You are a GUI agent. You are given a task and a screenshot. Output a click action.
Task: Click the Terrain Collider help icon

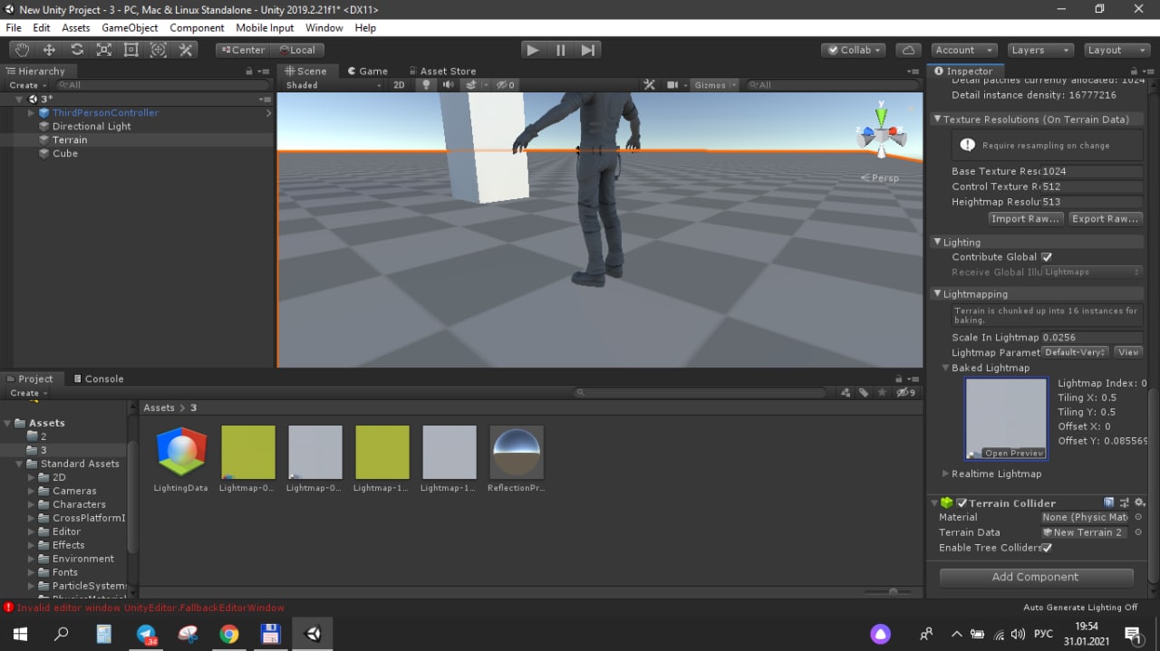tap(1108, 503)
